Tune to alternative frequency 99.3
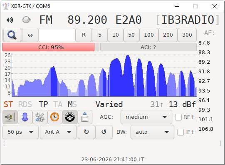 pos(204,110)
